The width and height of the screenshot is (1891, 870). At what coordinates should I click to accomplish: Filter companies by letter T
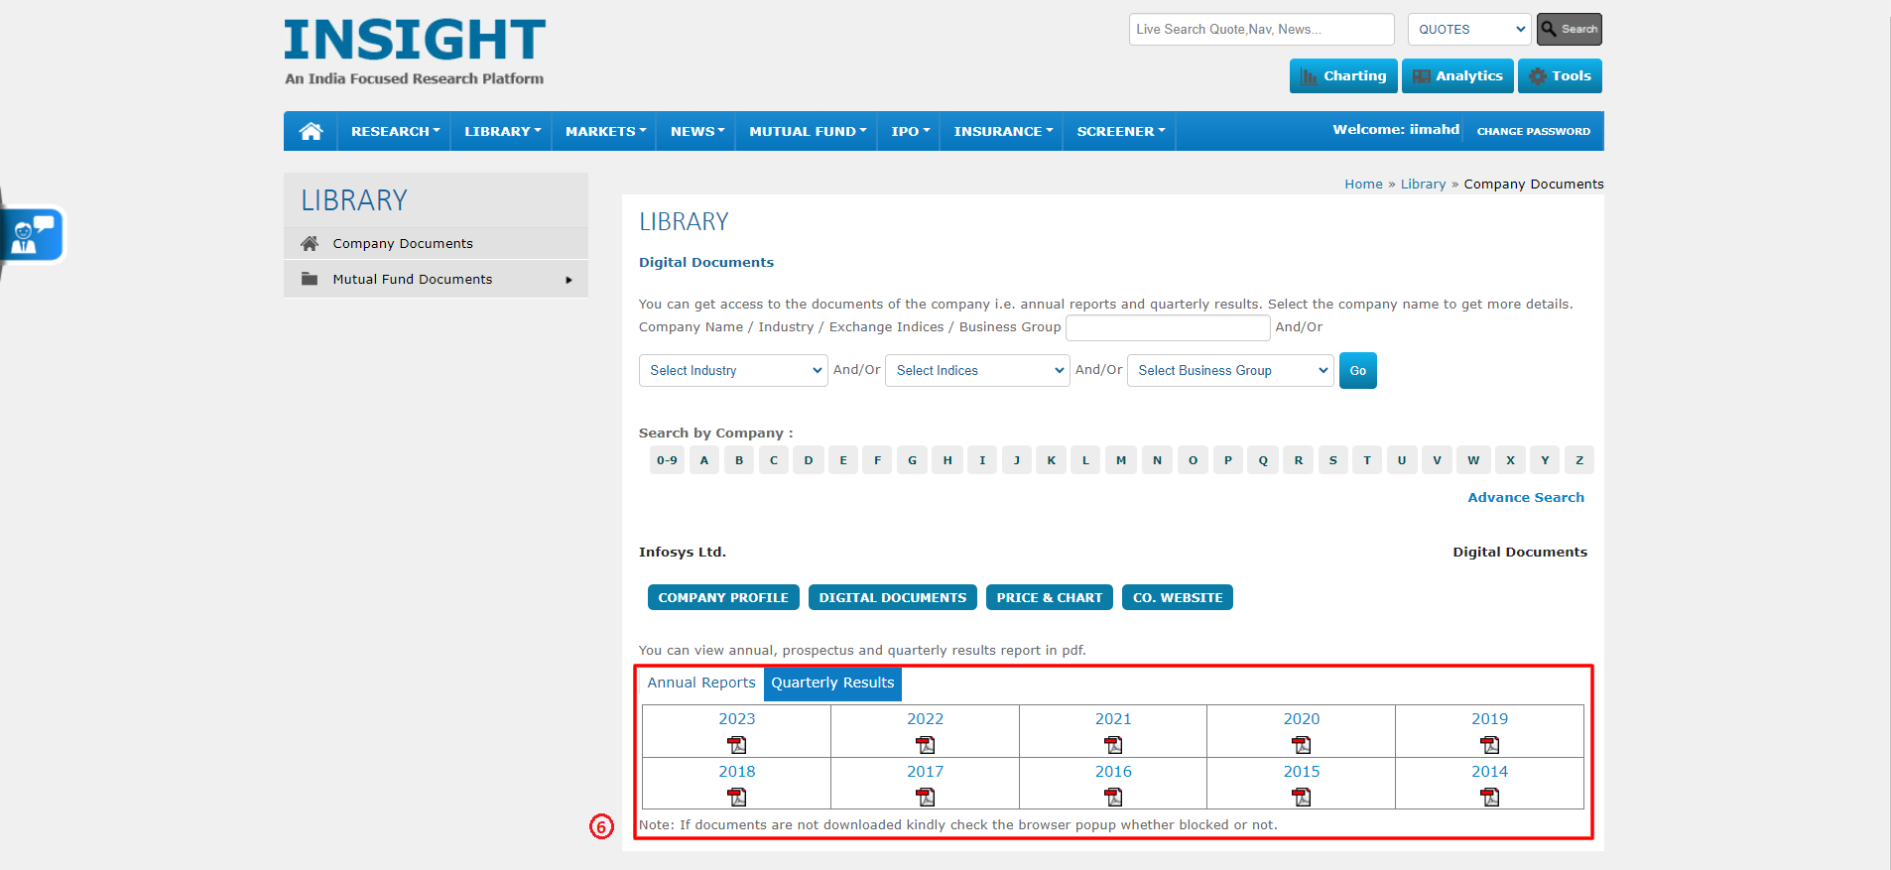pos(1367,460)
